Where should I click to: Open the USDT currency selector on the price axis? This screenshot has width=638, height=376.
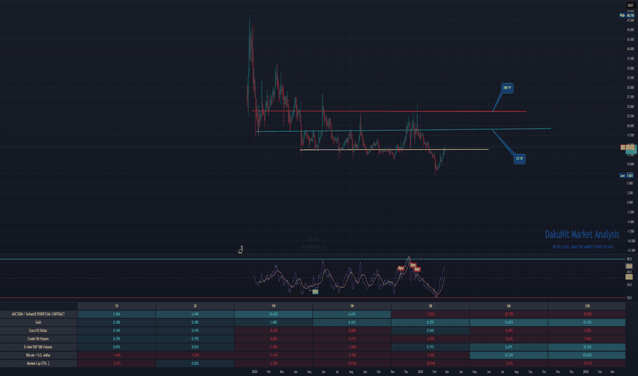(630, 5)
